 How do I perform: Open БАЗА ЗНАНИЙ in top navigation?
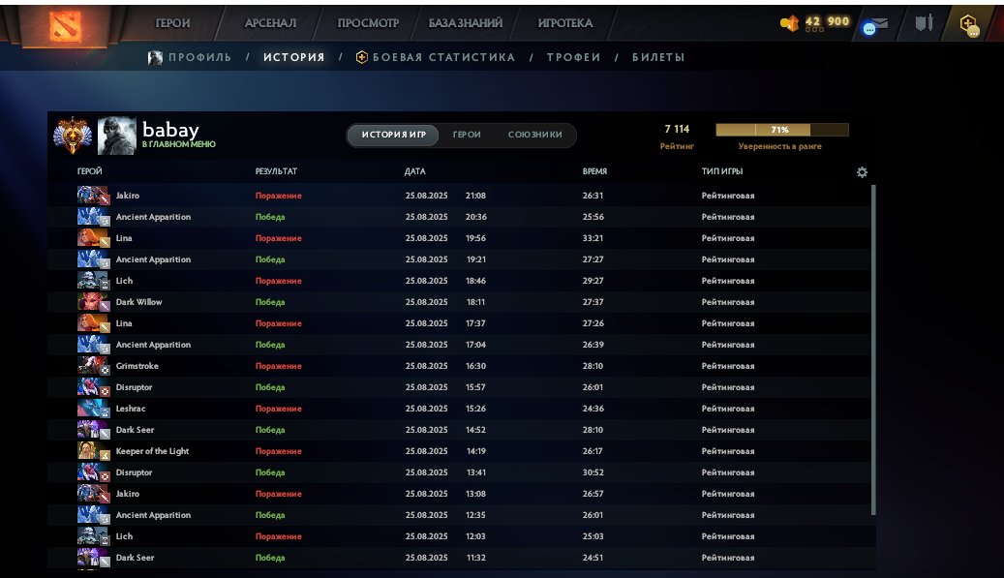[466, 23]
